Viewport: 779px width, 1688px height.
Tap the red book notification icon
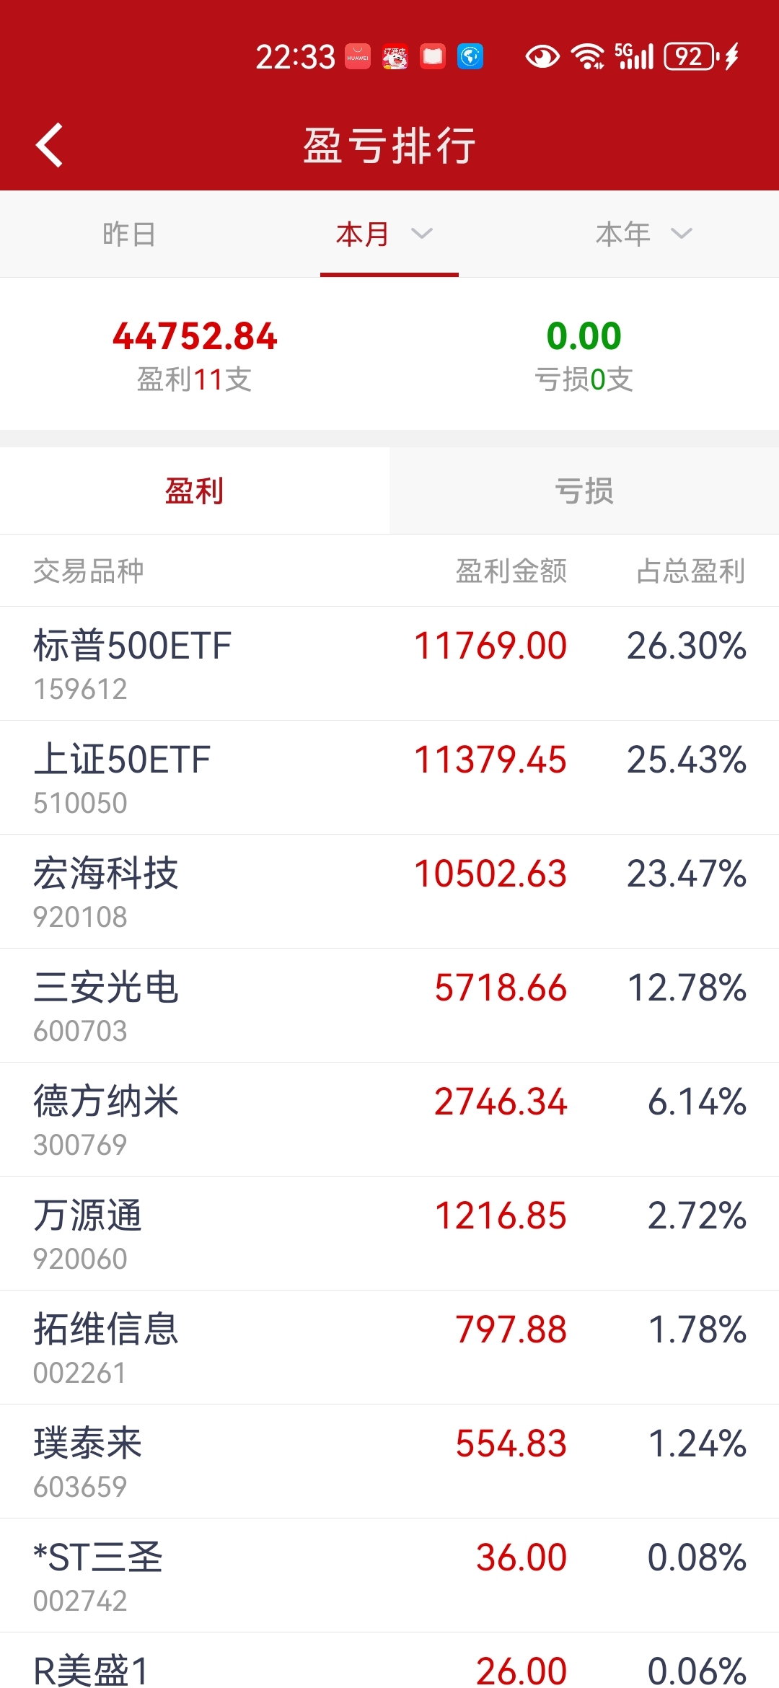click(x=433, y=56)
